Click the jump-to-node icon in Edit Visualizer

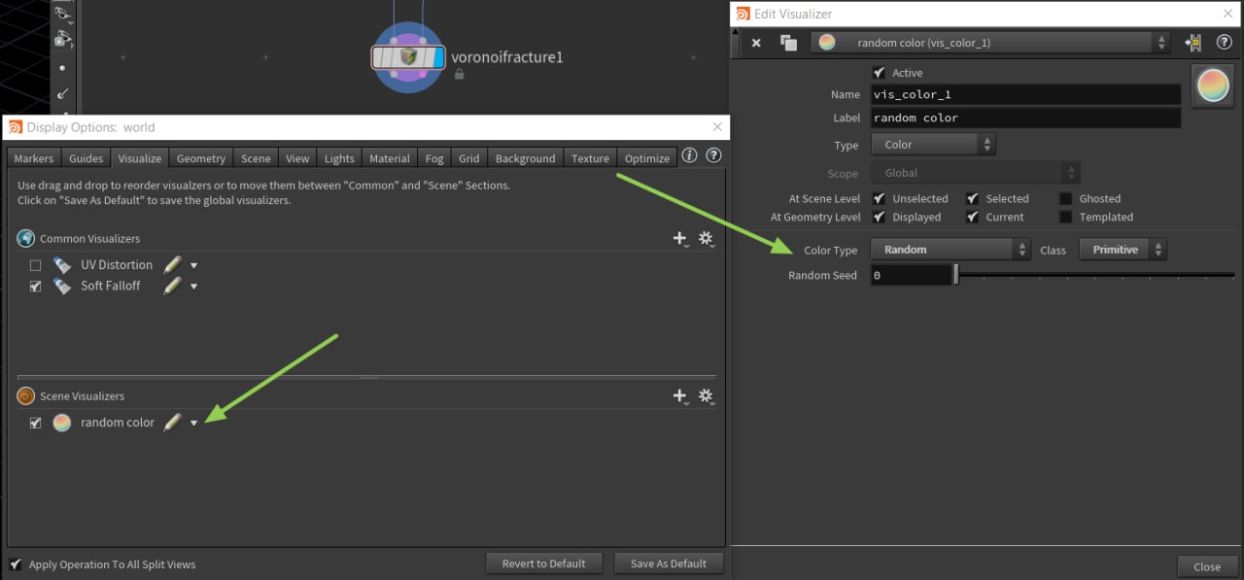[1192, 43]
